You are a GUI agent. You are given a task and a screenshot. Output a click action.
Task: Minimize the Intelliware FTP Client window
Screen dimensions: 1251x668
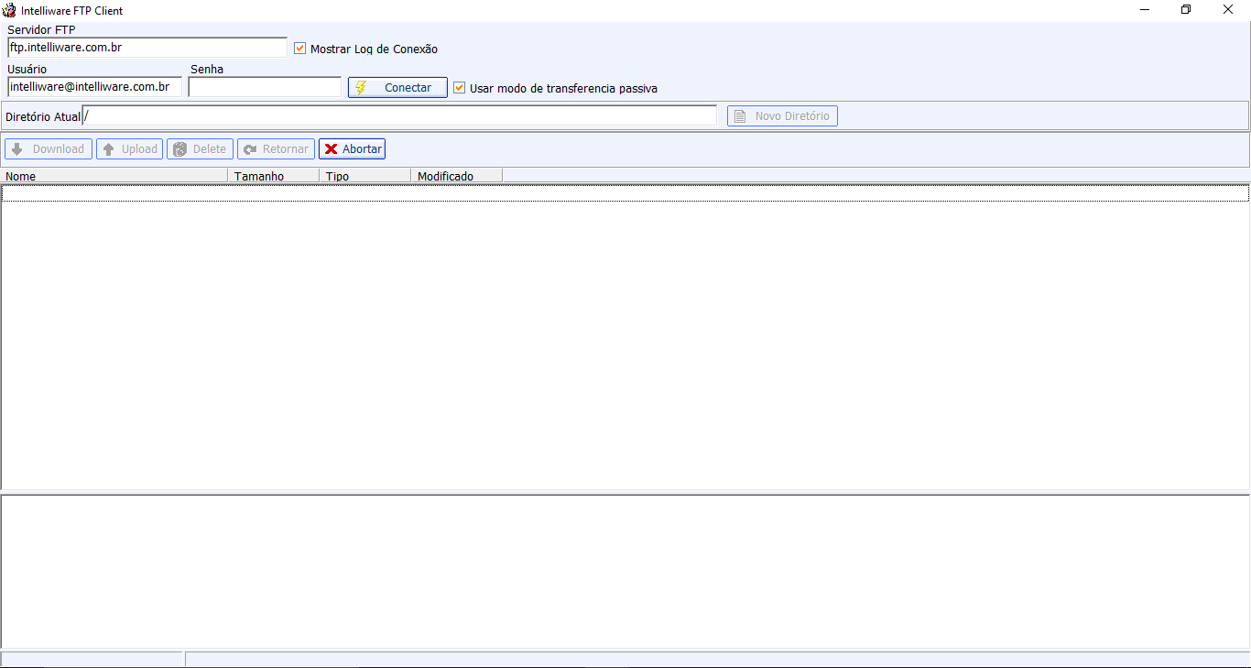pyautogui.click(x=1146, y=10)
